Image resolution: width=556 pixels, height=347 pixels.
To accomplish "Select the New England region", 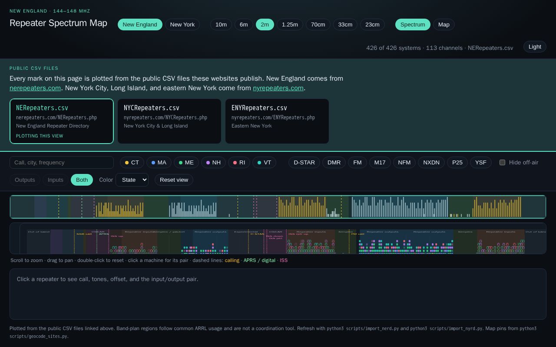I will point(140,24).
